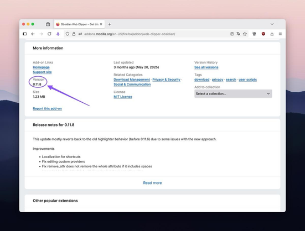This screenshot has width=305, height=231.
Task: Click the search tag
Action: pyautogui.click(x=231, y=80)
